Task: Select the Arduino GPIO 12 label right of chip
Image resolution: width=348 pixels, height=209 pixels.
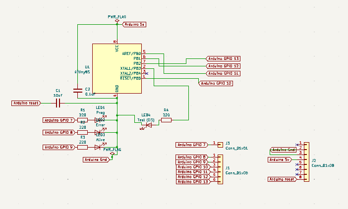Action: point(223,66)
